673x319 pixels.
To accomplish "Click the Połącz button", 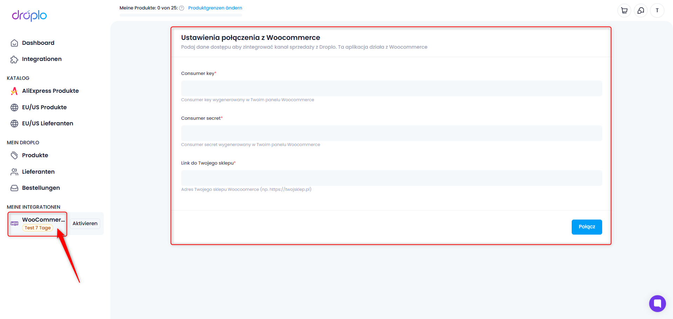I will tap(587, 227).
